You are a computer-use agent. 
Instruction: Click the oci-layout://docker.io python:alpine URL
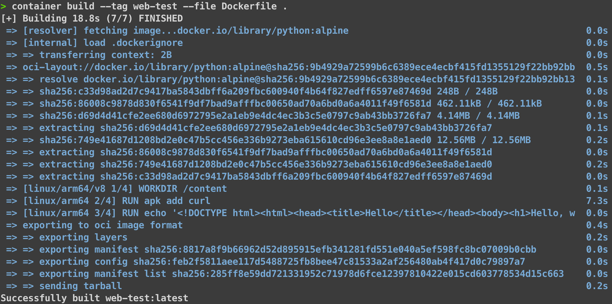pos(299,67)
